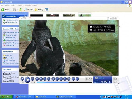Image resolution: width=132 pixels, height=99 pixels.
Task: Click the PowerDVD seek progress bar
Action: click(x=64, y=82)
